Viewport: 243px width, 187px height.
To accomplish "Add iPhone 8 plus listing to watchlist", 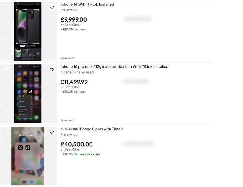I will click(52, 132).
